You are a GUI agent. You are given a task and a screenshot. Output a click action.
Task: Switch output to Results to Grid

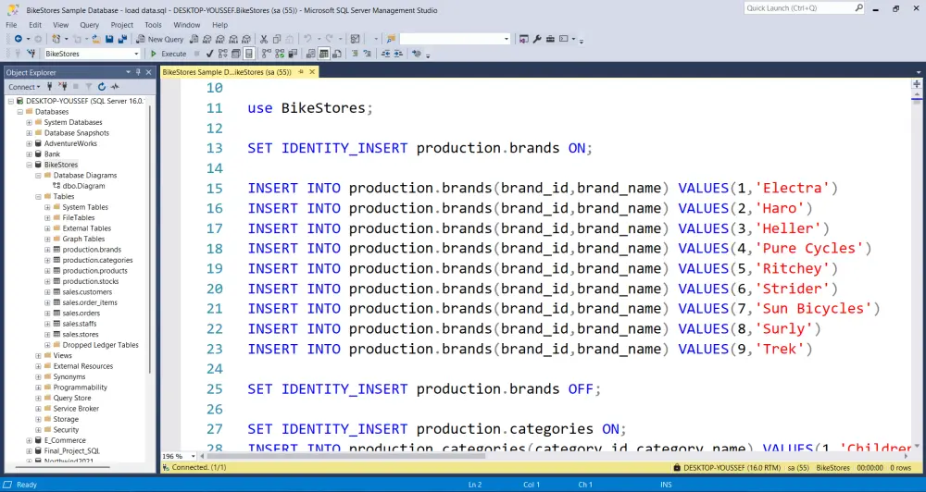point(323,54)
